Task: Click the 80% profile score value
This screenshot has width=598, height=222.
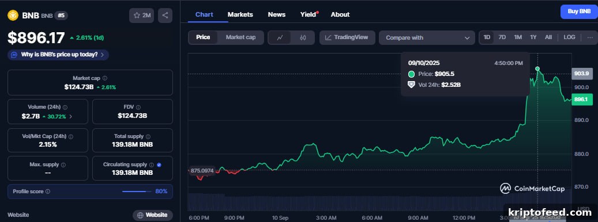Action: tap(161, 191)
